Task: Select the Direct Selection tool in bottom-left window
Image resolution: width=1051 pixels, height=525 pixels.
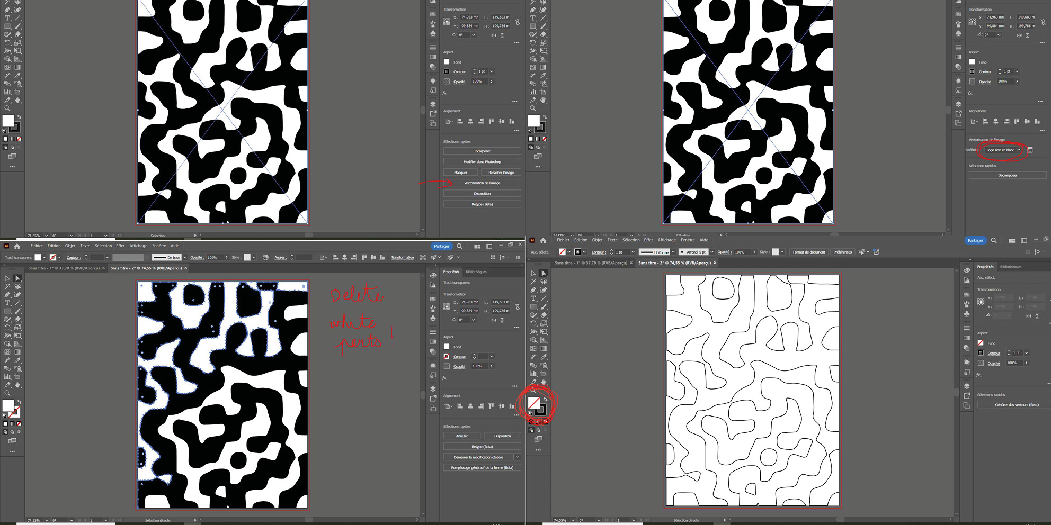Action: 17,278
